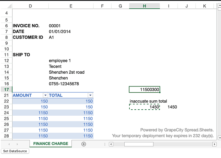Click horizontal scrollbar right arrow

(x=214, y=144)
